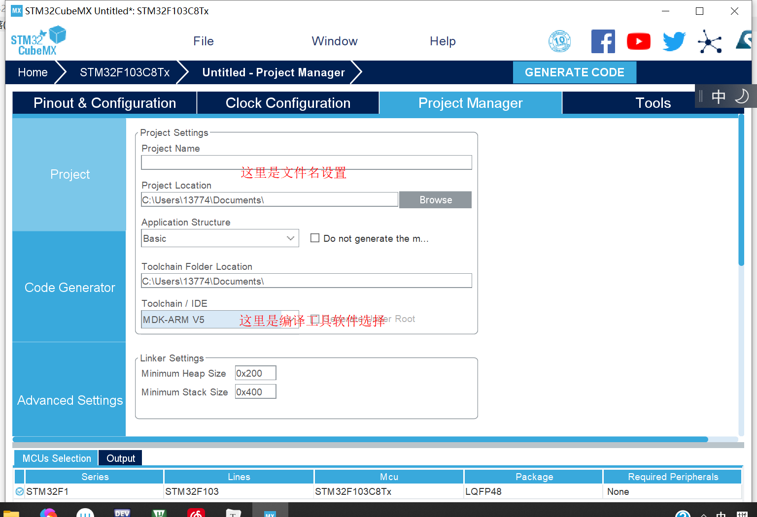Click the Required Peripherals column header
The image size is (757, 517).
coord(673,477)
